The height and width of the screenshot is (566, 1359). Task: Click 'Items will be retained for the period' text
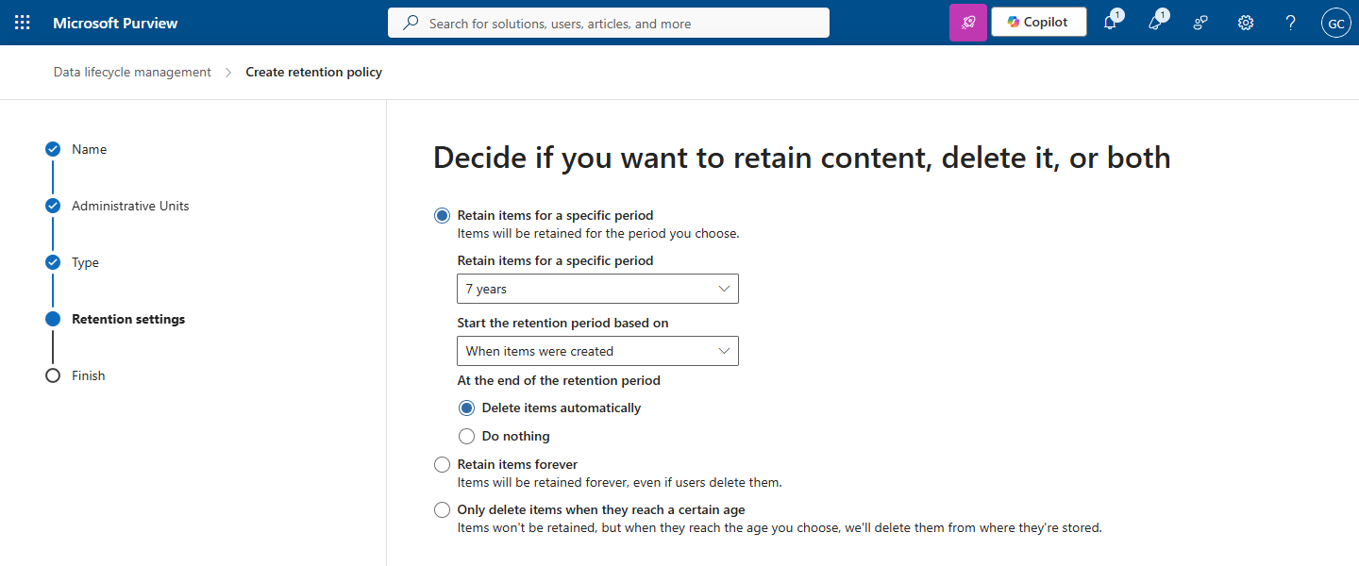598,233
